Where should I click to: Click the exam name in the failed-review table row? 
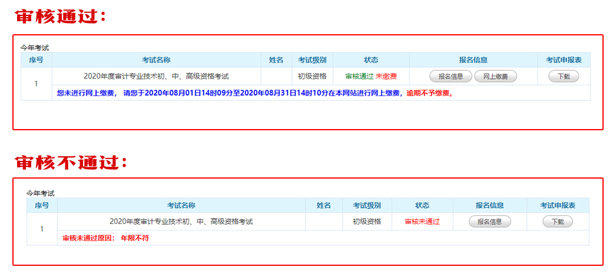pos(181,222)
